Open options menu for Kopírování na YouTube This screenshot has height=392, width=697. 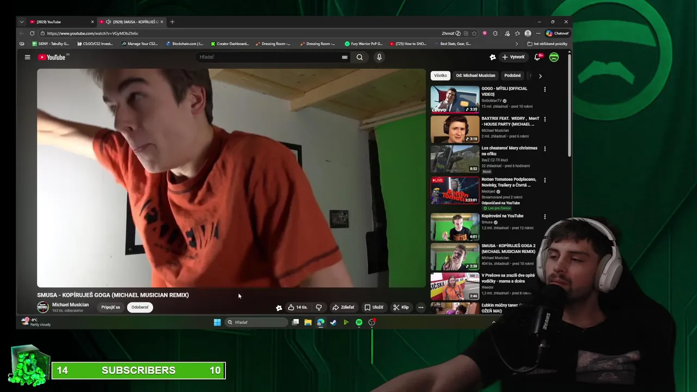[x=545, y=217]
